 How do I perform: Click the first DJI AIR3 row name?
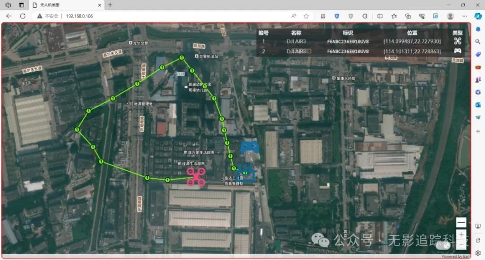click(296, 41)
